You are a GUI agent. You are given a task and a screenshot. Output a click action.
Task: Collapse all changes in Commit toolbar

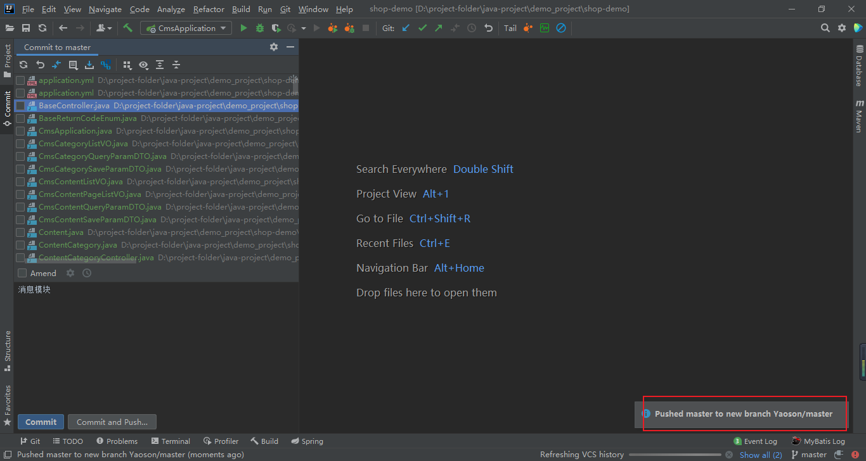[x=176, y=65]
